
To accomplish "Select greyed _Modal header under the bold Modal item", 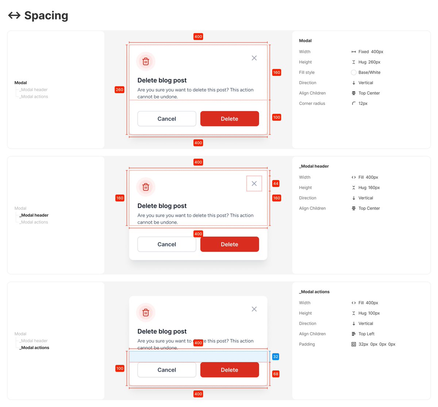I will (x=34, y=90).
